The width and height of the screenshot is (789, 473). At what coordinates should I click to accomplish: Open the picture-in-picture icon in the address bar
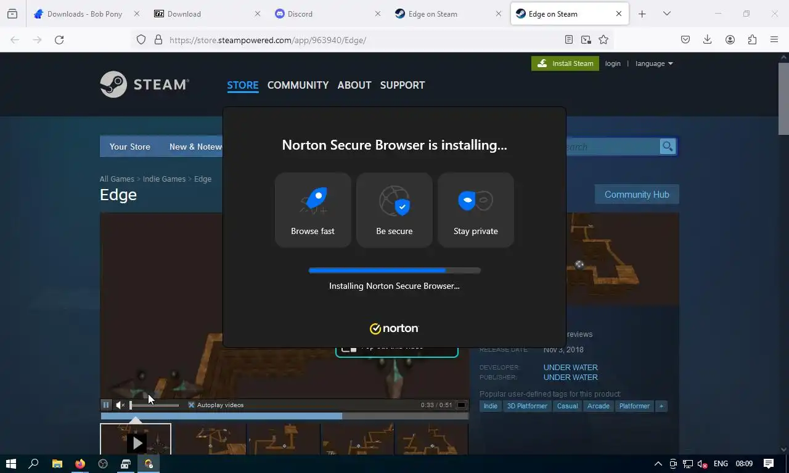586,39
